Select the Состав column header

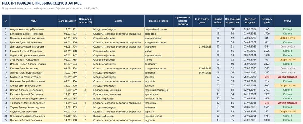coord(118,21)
